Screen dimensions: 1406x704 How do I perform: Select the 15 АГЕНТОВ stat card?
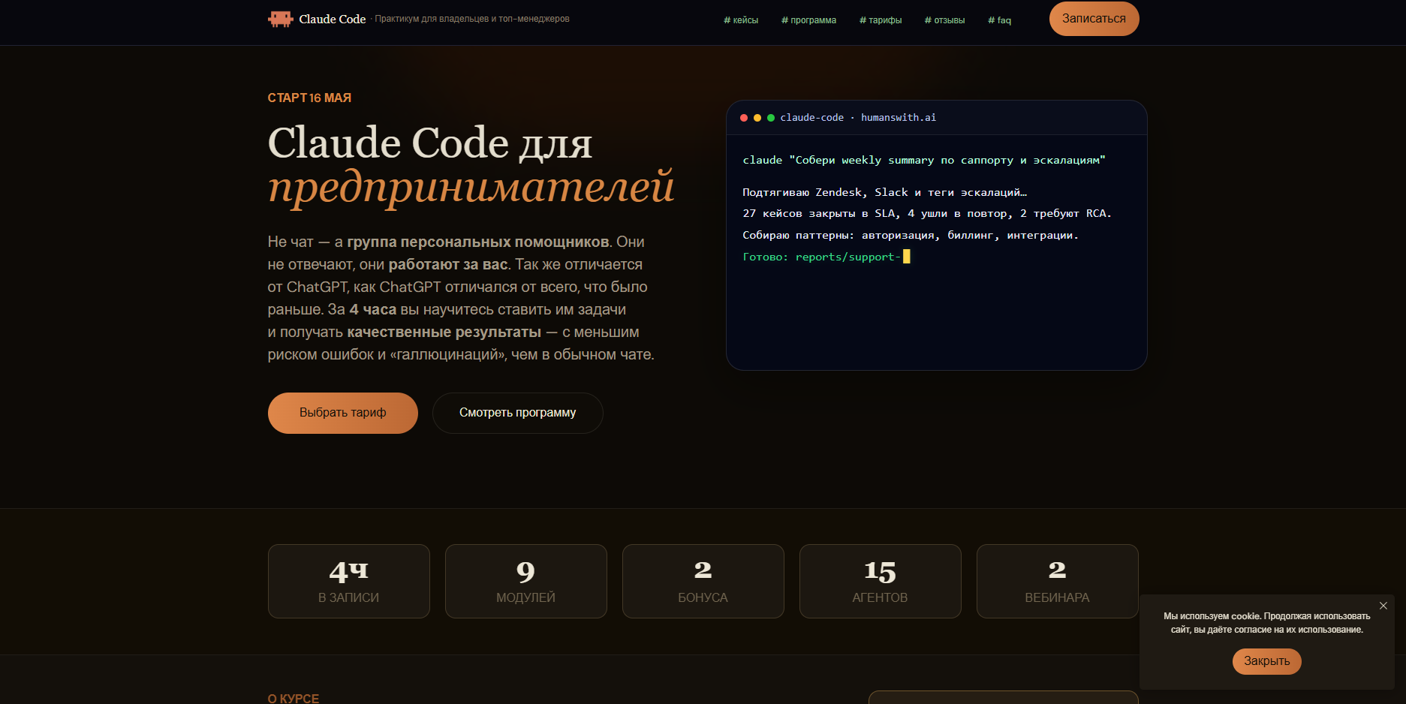coord(881,581)
